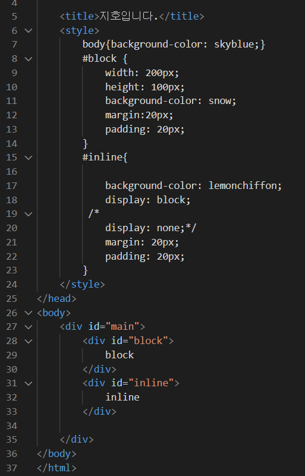Collapse the block div fold on line 28
Screen dimensions: 305x476
tap(29, 341)
